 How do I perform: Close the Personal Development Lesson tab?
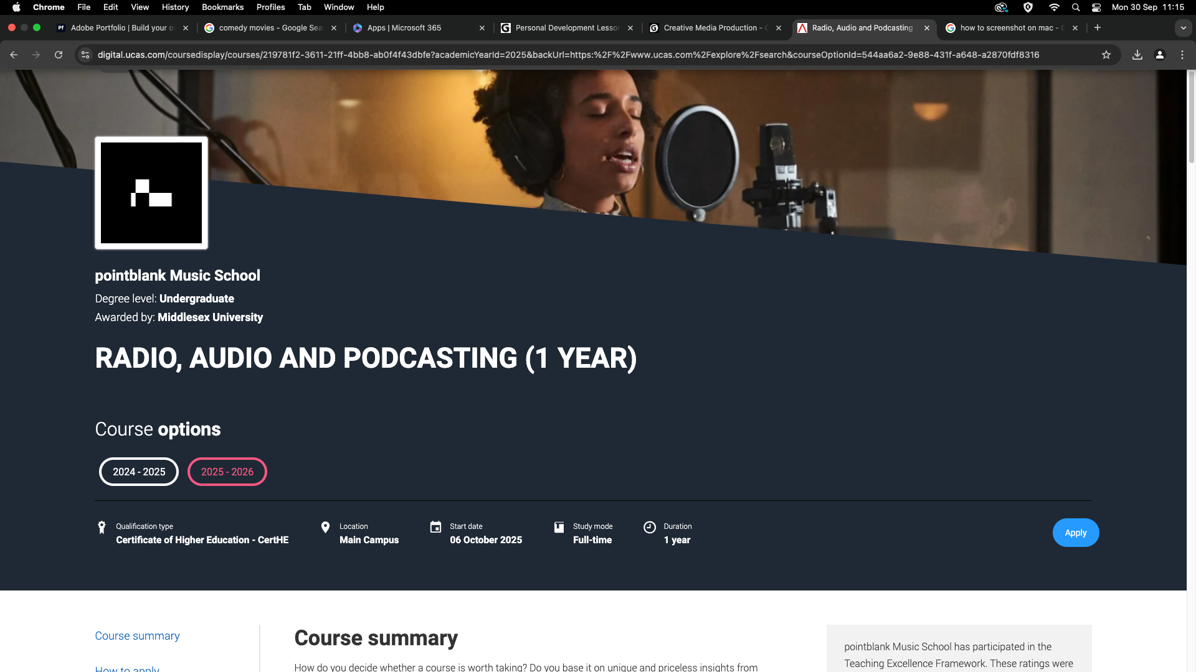[630, 28]
